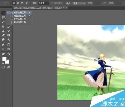Select the History Brush tool
The width and height of the screenshot is (125, 107).
(9, 31)
